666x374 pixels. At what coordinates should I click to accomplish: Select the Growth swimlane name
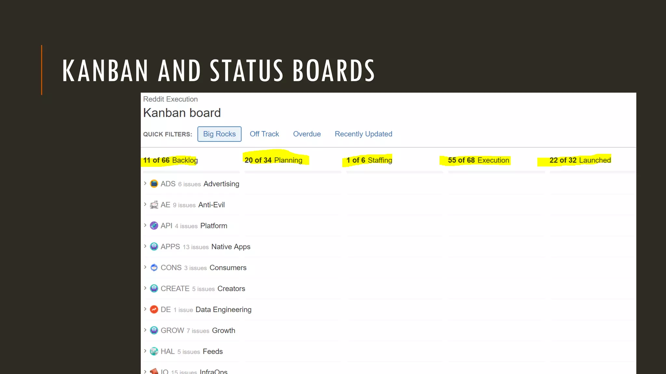pyautogui.click(x=223, y=330)
